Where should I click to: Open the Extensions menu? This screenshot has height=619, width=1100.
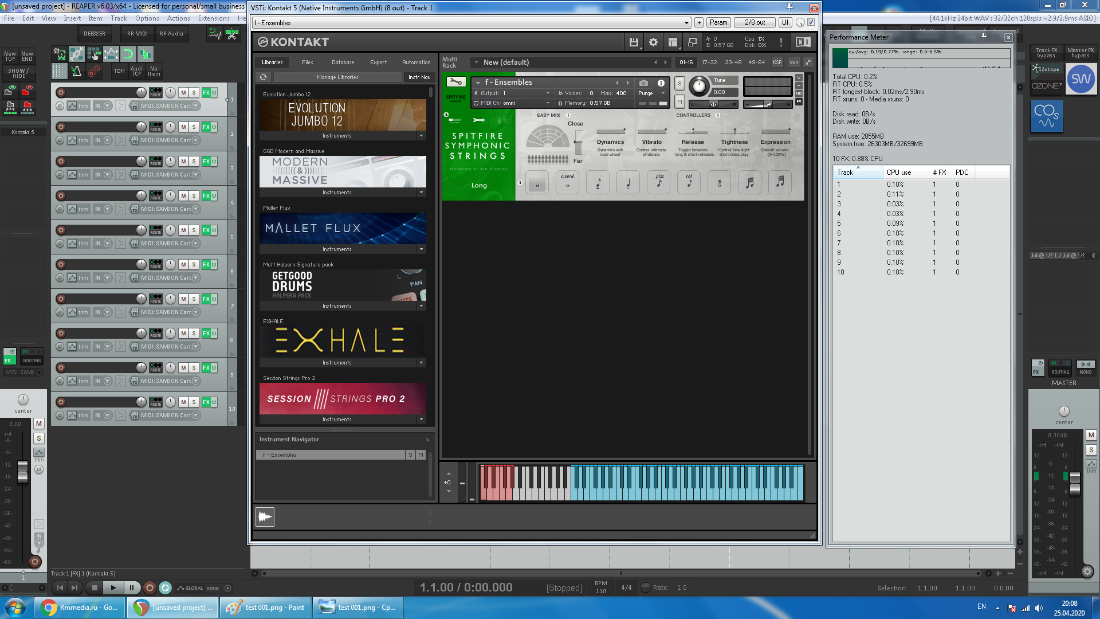click(x=214, y=18)
